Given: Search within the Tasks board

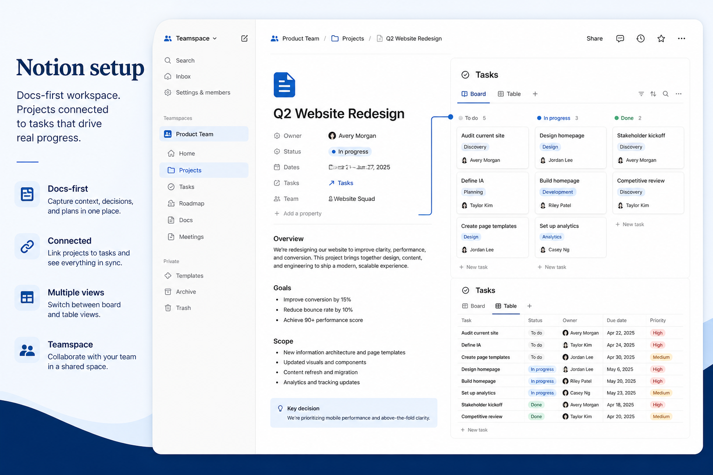Looking at the screenshot, I should pyautogui.click(x=666, y=94).
